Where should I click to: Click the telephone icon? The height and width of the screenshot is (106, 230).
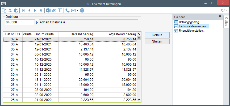68,10
